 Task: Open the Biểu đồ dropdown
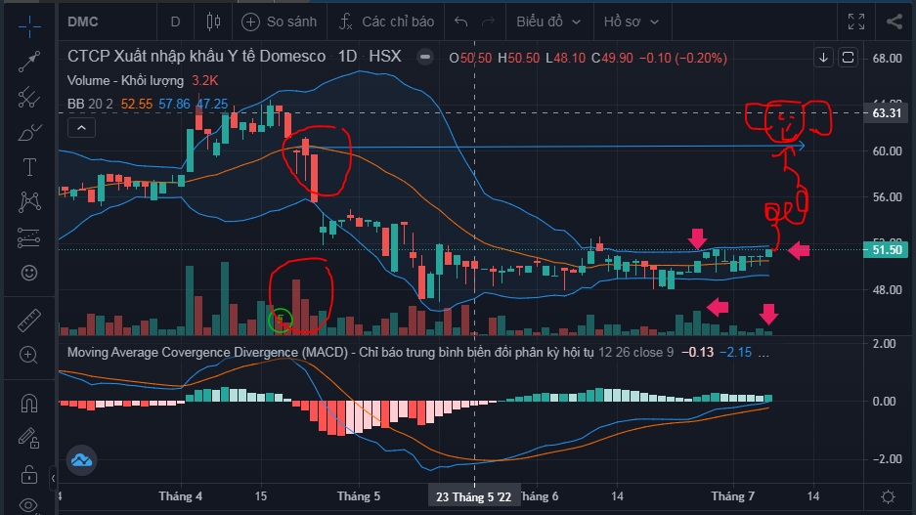(x=548, y=21)
